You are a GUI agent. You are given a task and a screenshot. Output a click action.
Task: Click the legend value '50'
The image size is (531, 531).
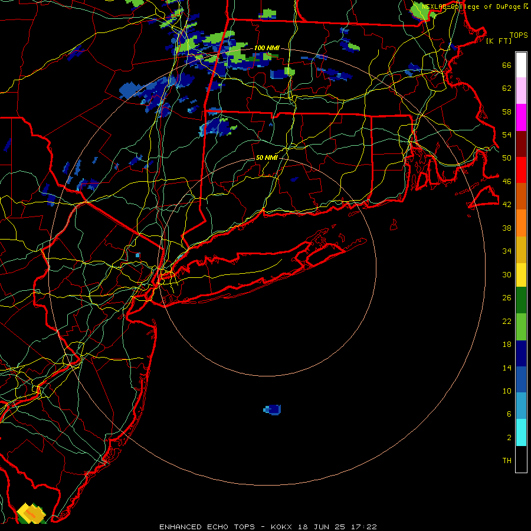(x=507, y=158)
